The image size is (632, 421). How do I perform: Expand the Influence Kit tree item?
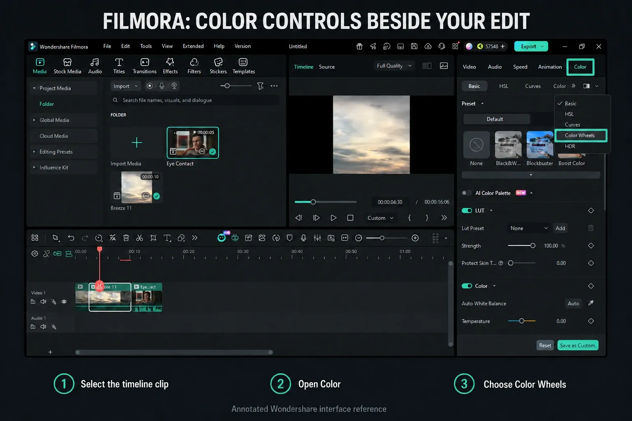pos(34,167)
